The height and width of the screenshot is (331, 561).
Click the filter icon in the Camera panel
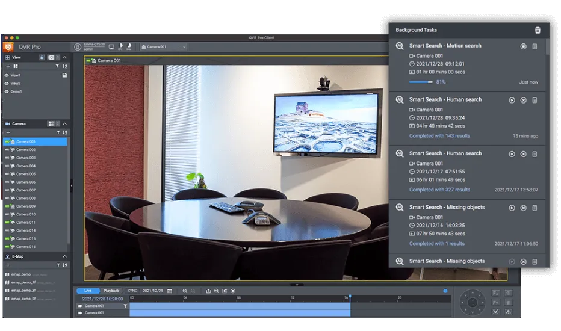click(58, 132)
